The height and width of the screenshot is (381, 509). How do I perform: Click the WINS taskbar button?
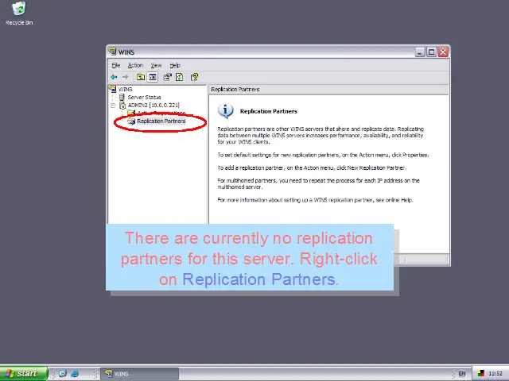click(139, 373)
